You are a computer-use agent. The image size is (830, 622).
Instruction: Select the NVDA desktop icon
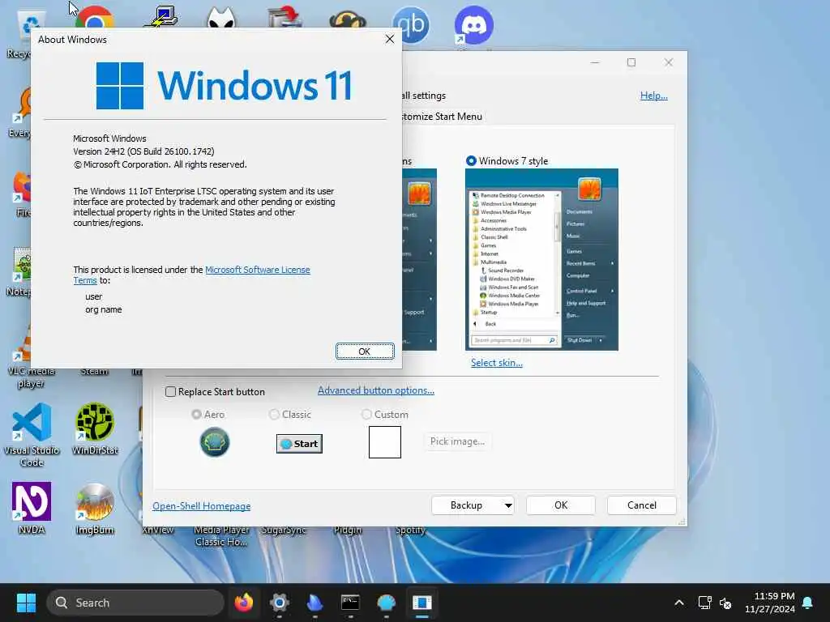point(32,508)
